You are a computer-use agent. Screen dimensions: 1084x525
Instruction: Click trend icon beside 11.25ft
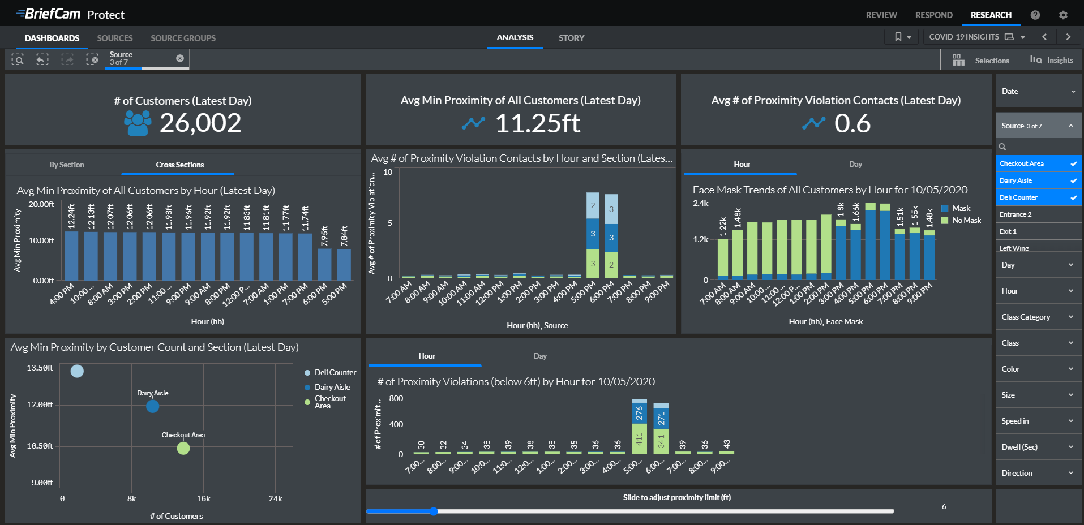point(473,123)
